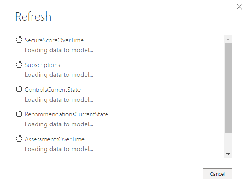Viewport: 247px width, 192px height.
Task: Click the ControlsCurrentState table name
Action: click(x=53, y=90)
